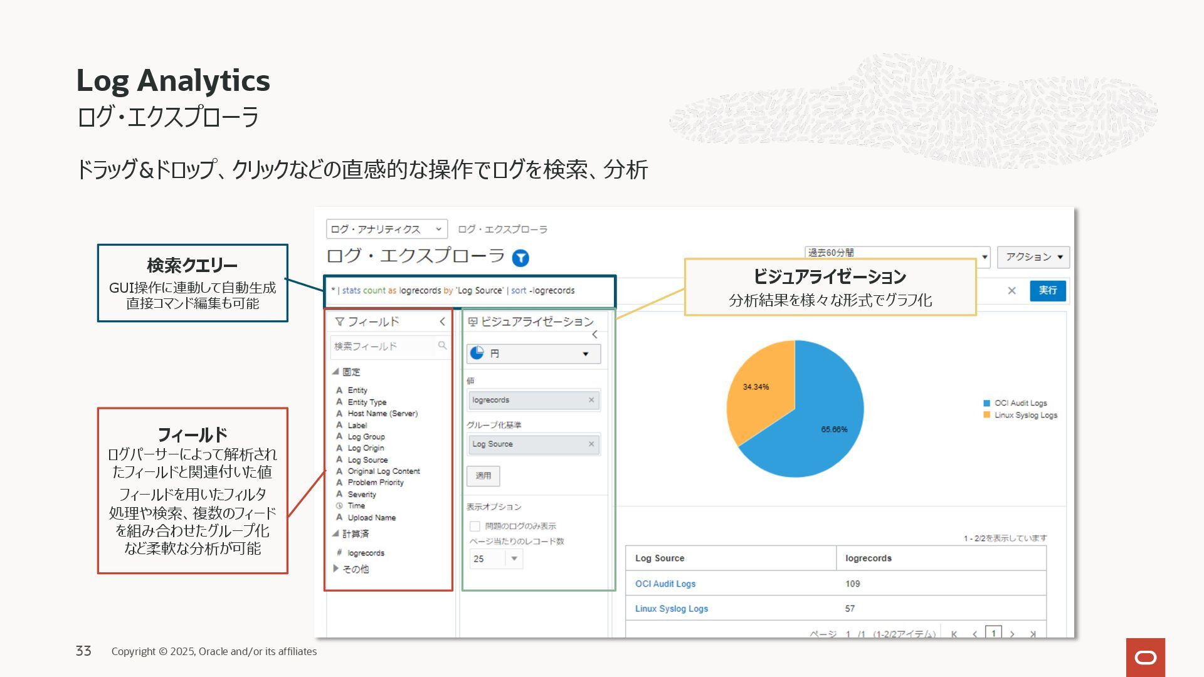Click the ビジュアライゼーション panel header icon

(473, 322)
